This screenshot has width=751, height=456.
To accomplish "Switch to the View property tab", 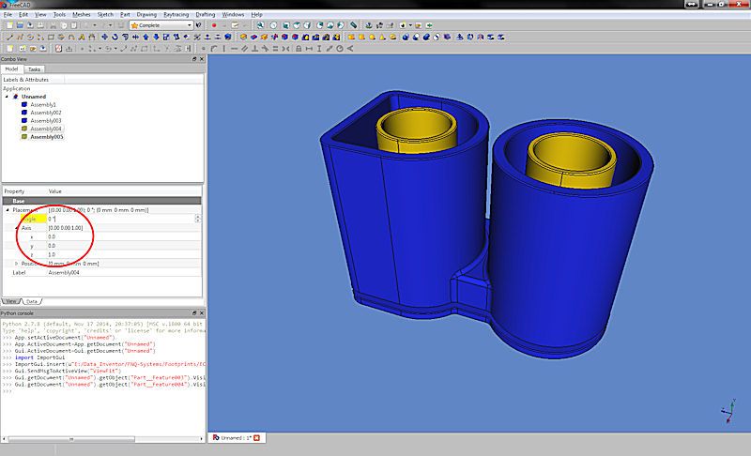I will (11, 301).
